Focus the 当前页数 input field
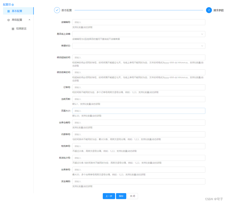227x203 pixels. 139,99
